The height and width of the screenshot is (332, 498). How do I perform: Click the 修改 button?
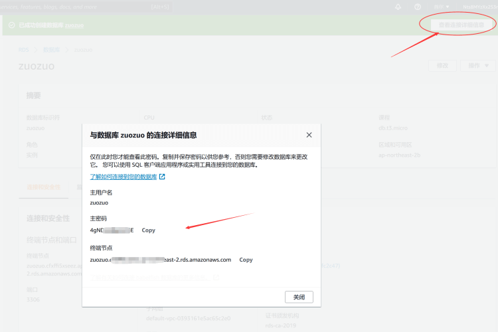442,66
